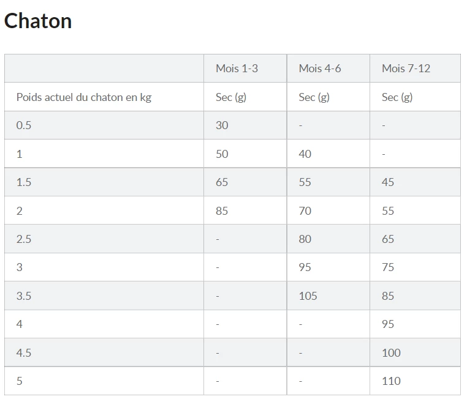Image resolution: width=467 pixels, height=402 pixels.
Task: Select the Mois 4-6 column header
Action: pos(320,69)
